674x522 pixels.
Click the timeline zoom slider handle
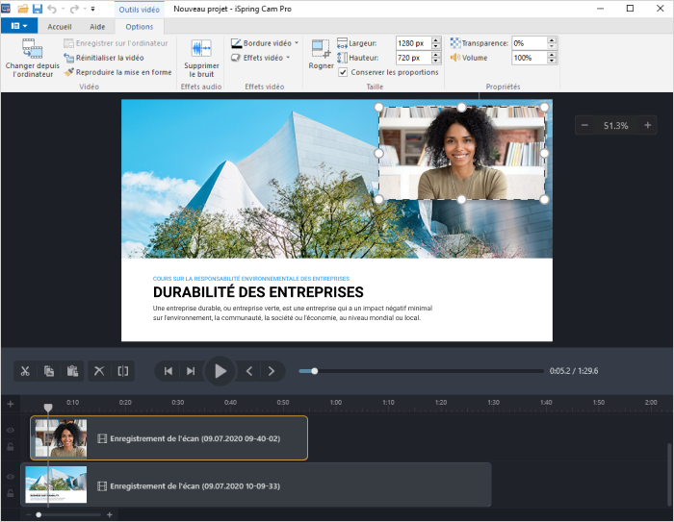coord(39,514)
